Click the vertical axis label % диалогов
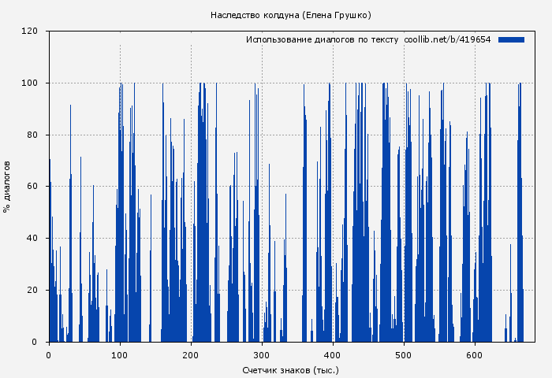The image size is (552, 378). click(x=7, y=187)
